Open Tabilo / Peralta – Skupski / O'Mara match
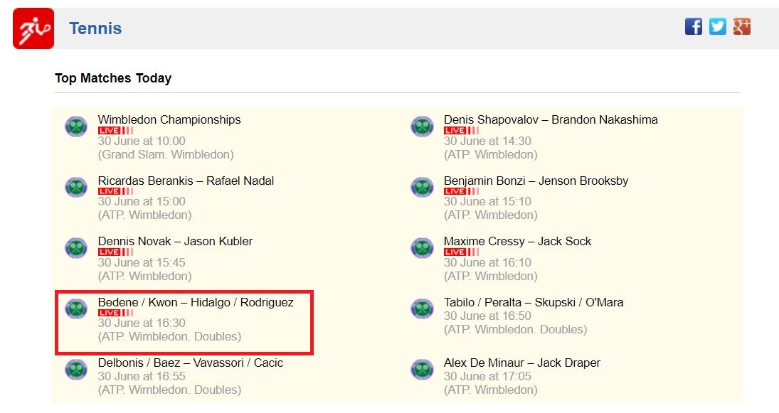Viewport: 779px width, 413px height. point(534,302)
